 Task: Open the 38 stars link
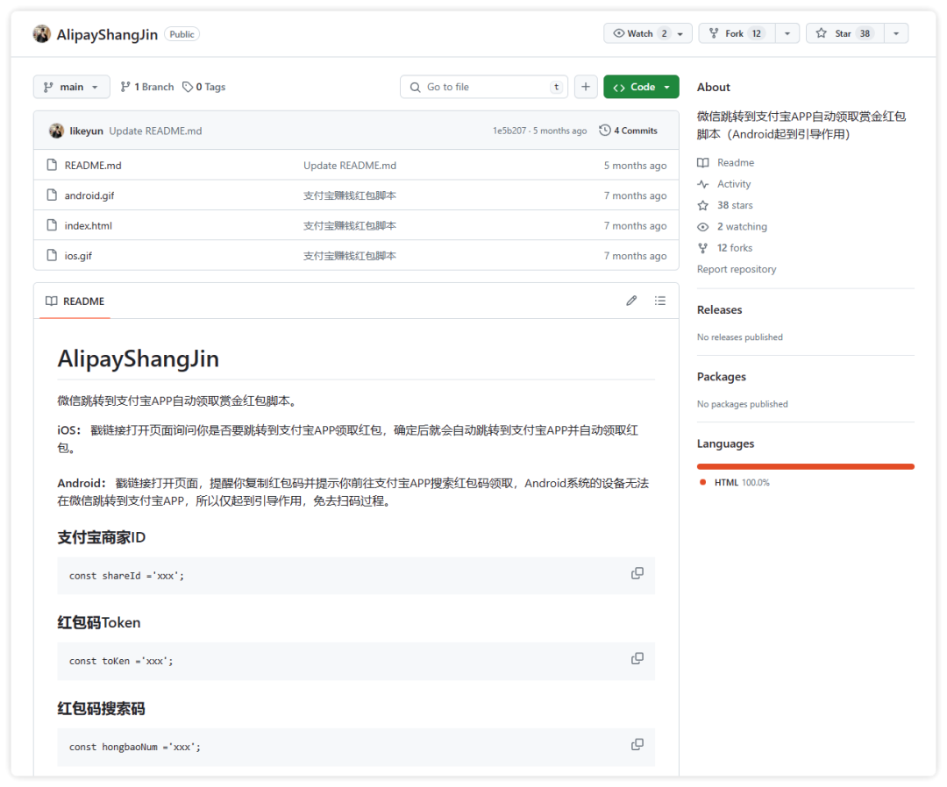pos(725,205)
